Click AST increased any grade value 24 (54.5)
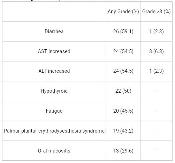Image resolution: width=175 pixels, height=163 pixels. point(123,51)
